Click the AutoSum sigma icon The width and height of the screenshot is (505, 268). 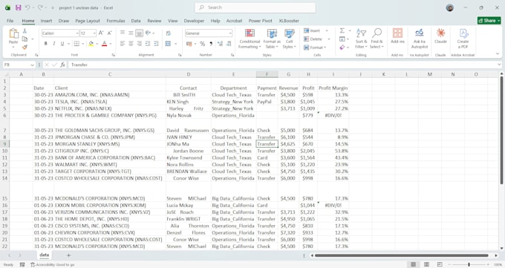click(x=342, y=30)
